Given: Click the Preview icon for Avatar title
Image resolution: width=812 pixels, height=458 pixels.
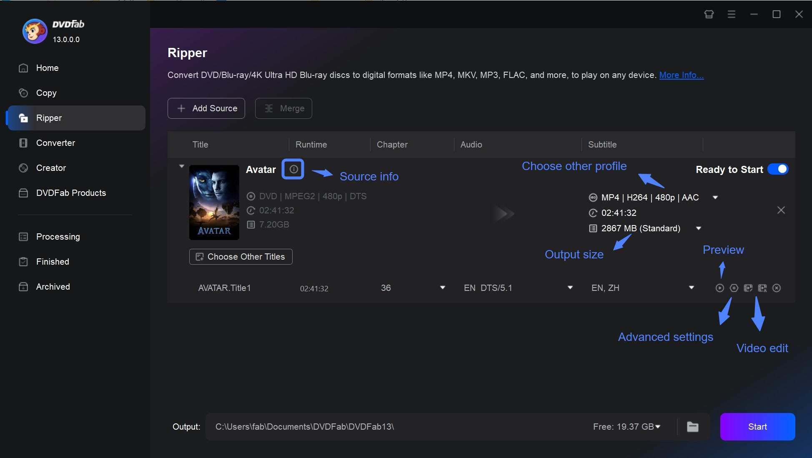Looking at the screenshot, I should coord(719,288).
